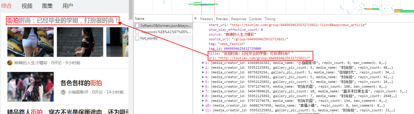Open article 街拍时尚:已经毕业的学姐,打扮很时尚!
The image size is (414, 114).
63,21
